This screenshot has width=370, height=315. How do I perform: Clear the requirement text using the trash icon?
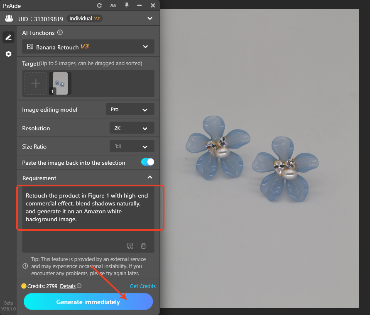143,246
